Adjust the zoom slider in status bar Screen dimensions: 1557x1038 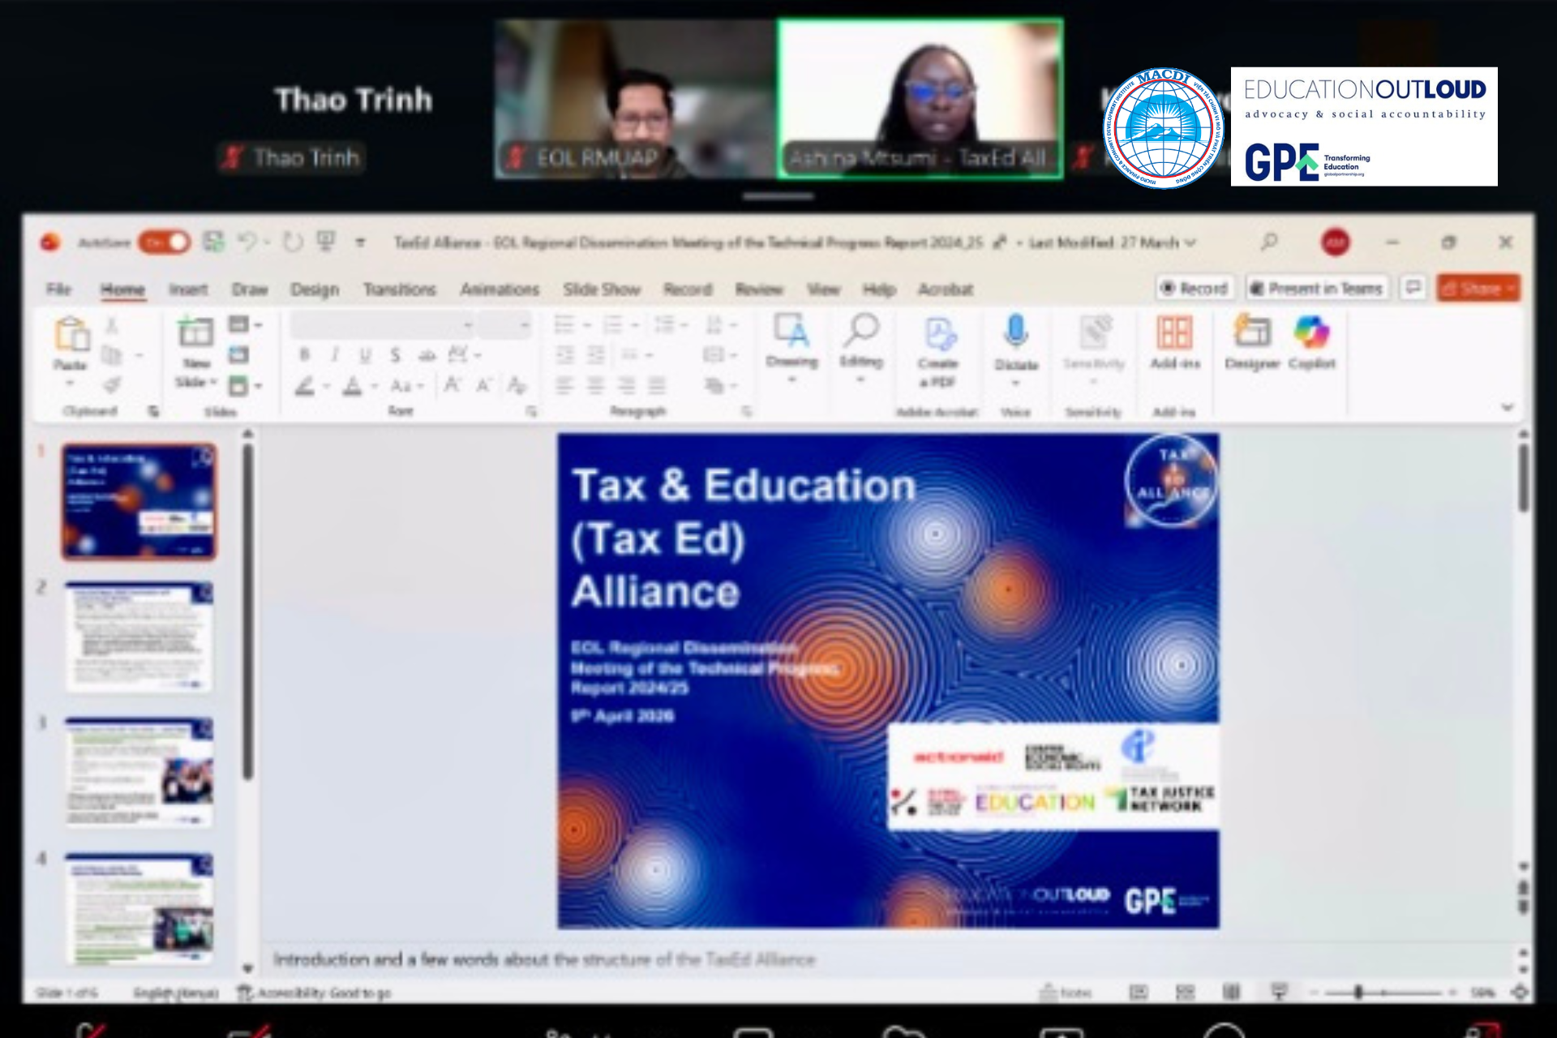pyautogui.click(x=1358, y=992)
